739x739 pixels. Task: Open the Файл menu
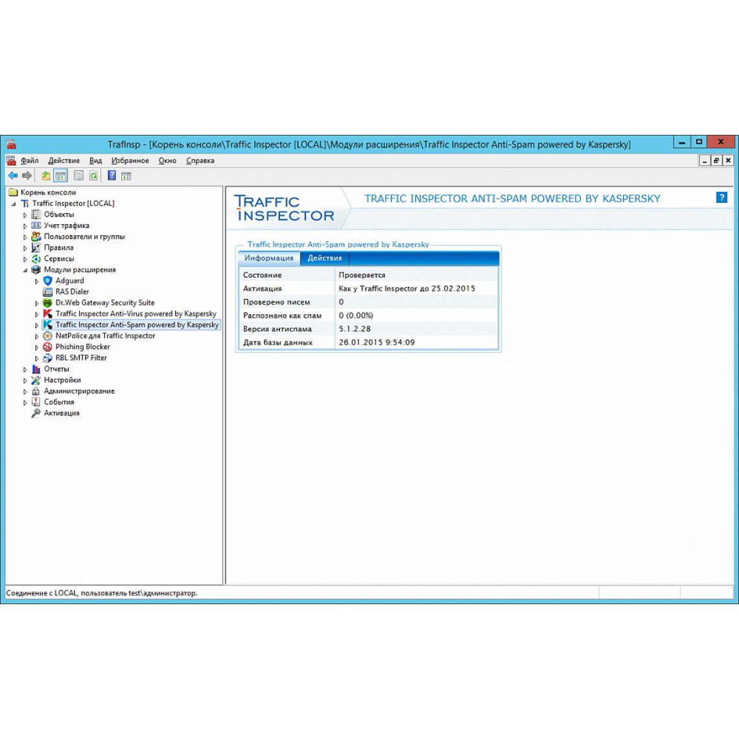29,161
